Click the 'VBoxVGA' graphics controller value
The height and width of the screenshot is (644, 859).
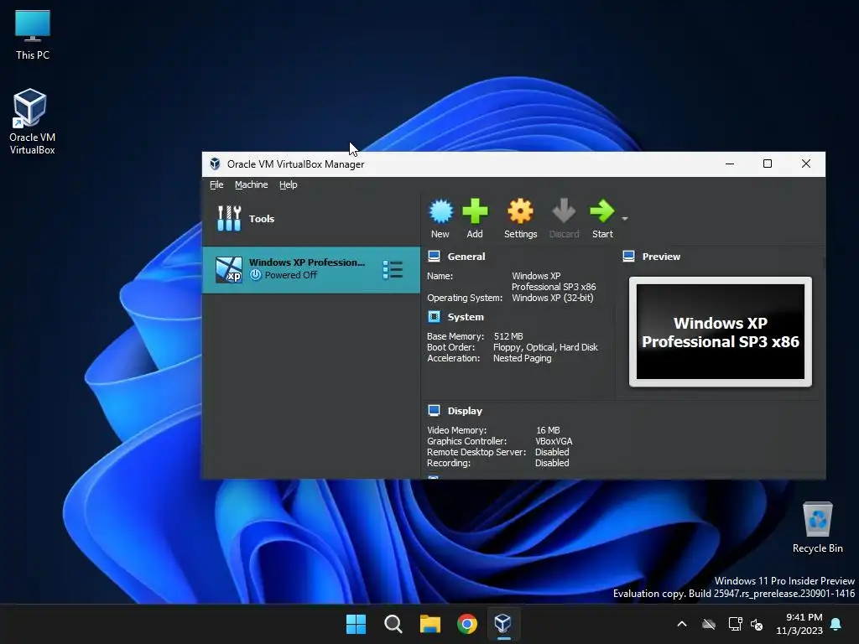(554, 441)
